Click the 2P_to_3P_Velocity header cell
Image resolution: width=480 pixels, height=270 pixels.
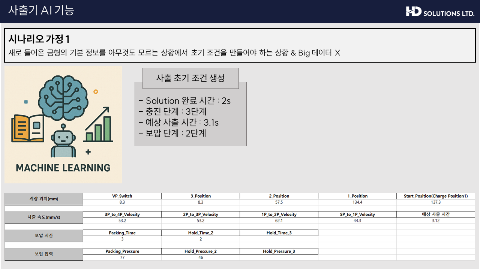click(x=201, y=214)
